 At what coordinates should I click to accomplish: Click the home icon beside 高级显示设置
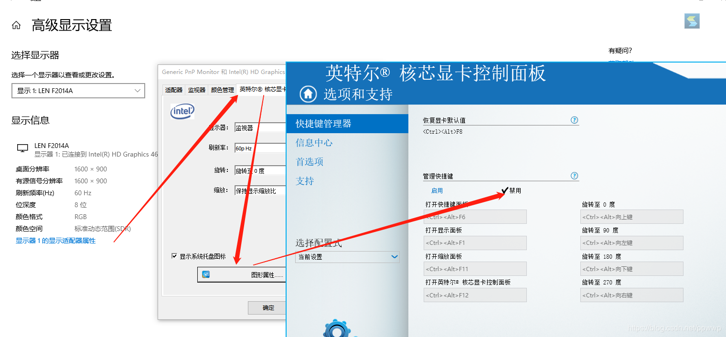click(x=16, y=25)
